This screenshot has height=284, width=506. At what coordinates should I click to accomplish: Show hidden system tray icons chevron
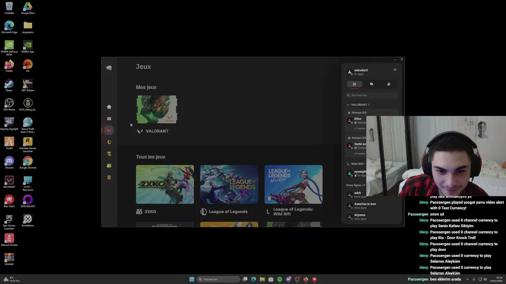468,279
